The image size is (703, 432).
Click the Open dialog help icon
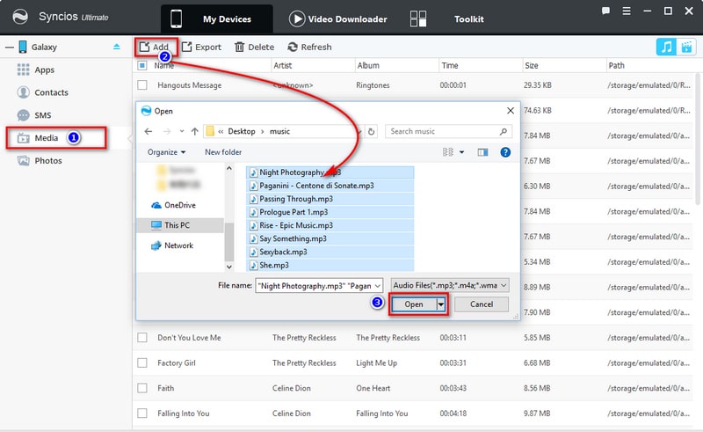tap(505, 152)
